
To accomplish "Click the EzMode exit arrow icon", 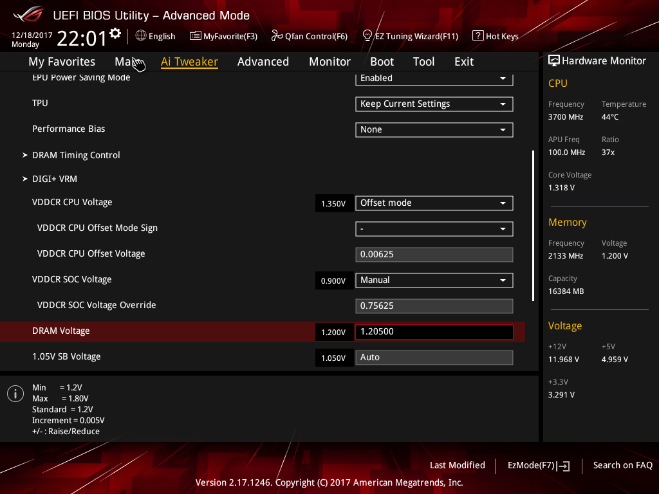I will click(x=563, y=466).
